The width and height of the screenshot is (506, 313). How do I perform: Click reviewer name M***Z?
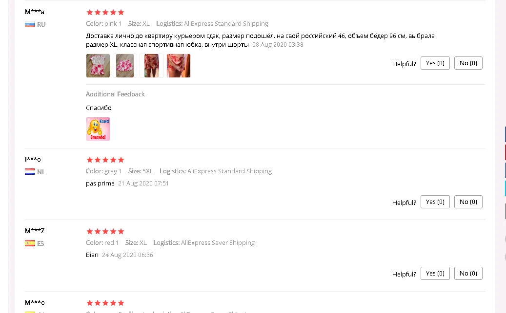tap(35, 231)
